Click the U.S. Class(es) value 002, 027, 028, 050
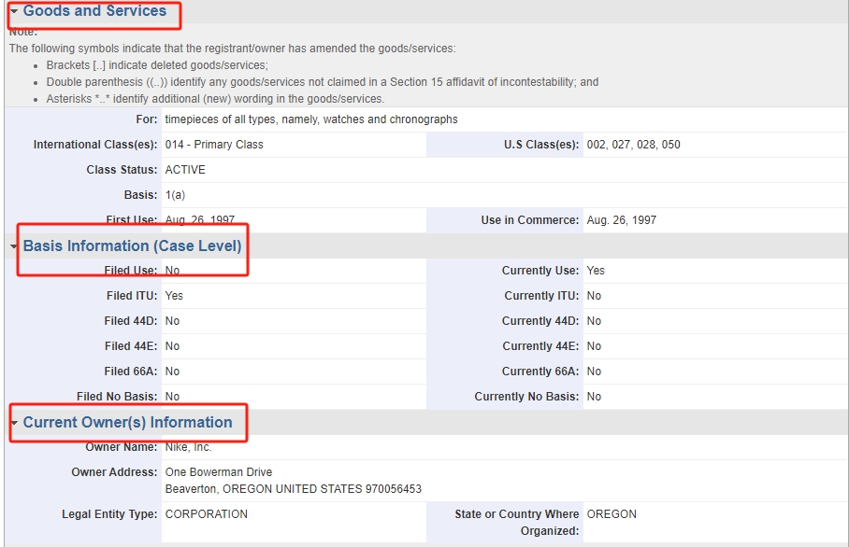Image resolution: width=849 pixels, height=547 pixels. 633,145
